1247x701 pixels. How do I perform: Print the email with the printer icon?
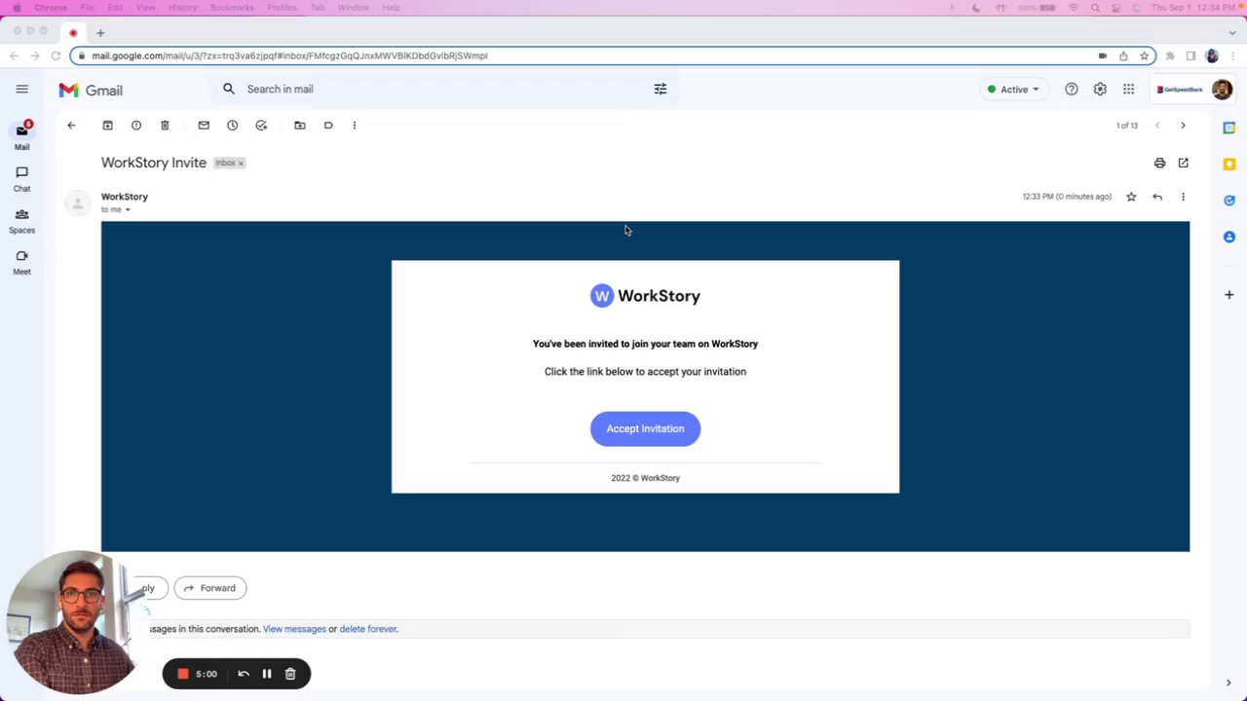[1159, 164]
